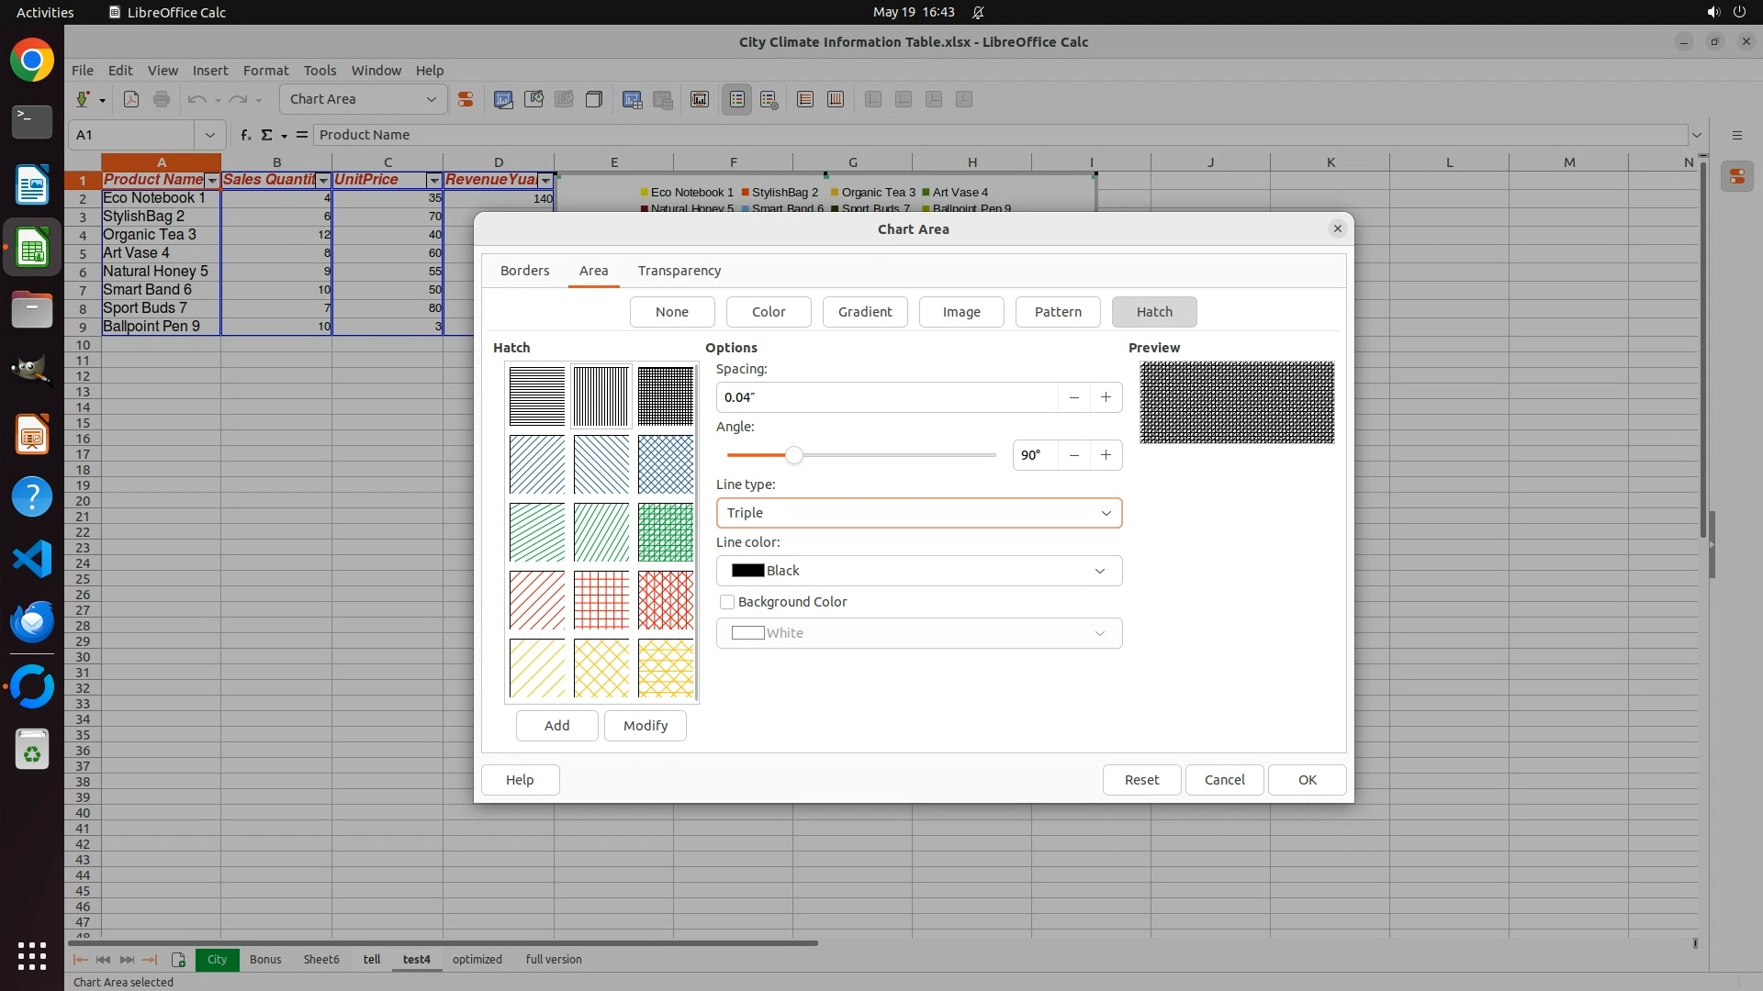Click the Angle slider handle
Screen dimensions: 1763x991
pos(794,455)
